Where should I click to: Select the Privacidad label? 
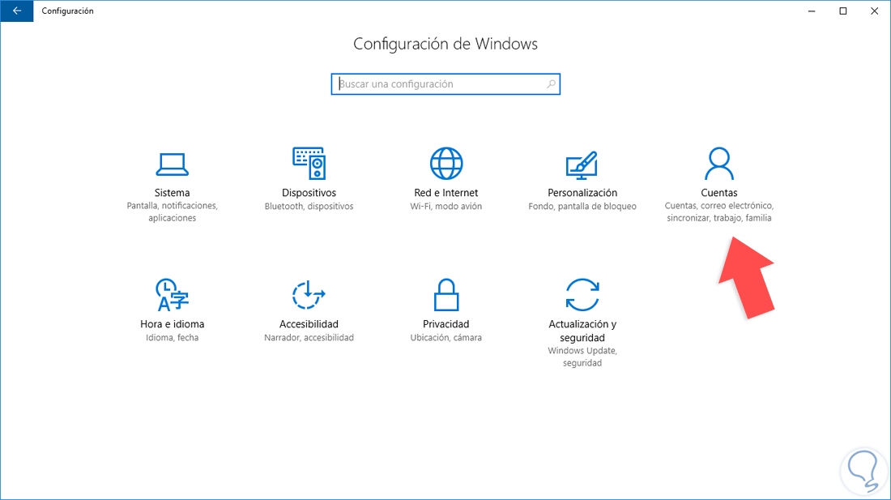tap(446, 324)
